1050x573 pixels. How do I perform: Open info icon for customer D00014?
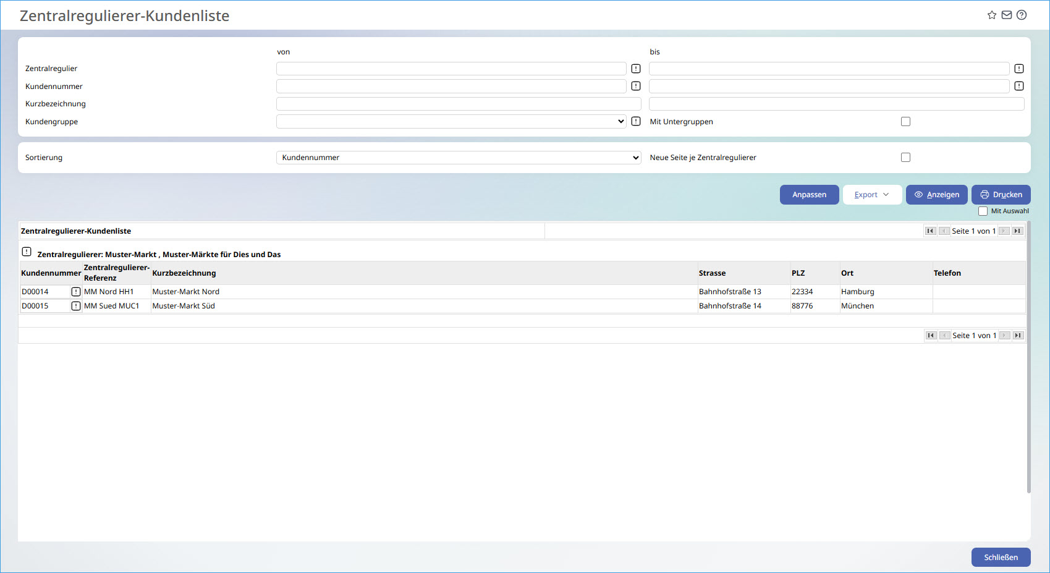76,292
